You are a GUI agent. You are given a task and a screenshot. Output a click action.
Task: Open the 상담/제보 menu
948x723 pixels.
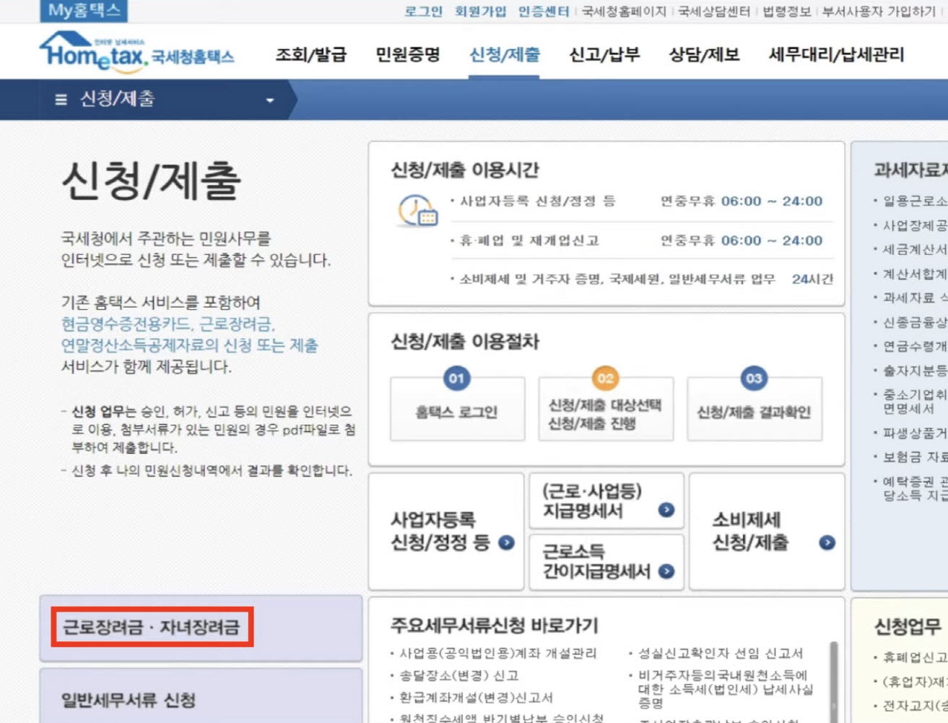pyautogui.click(x=704, y=55)
